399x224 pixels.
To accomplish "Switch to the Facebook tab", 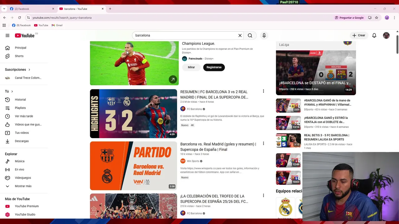I will click(x=31, y=9).
